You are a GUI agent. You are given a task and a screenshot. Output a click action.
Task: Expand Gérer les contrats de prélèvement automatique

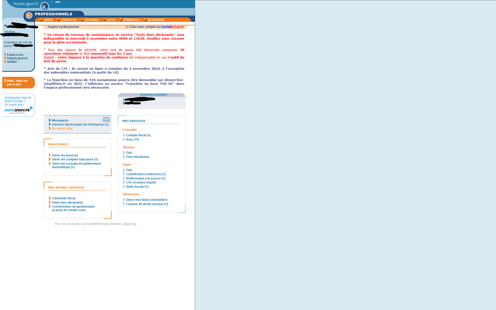pyautogui.click(x=76, y=165)
